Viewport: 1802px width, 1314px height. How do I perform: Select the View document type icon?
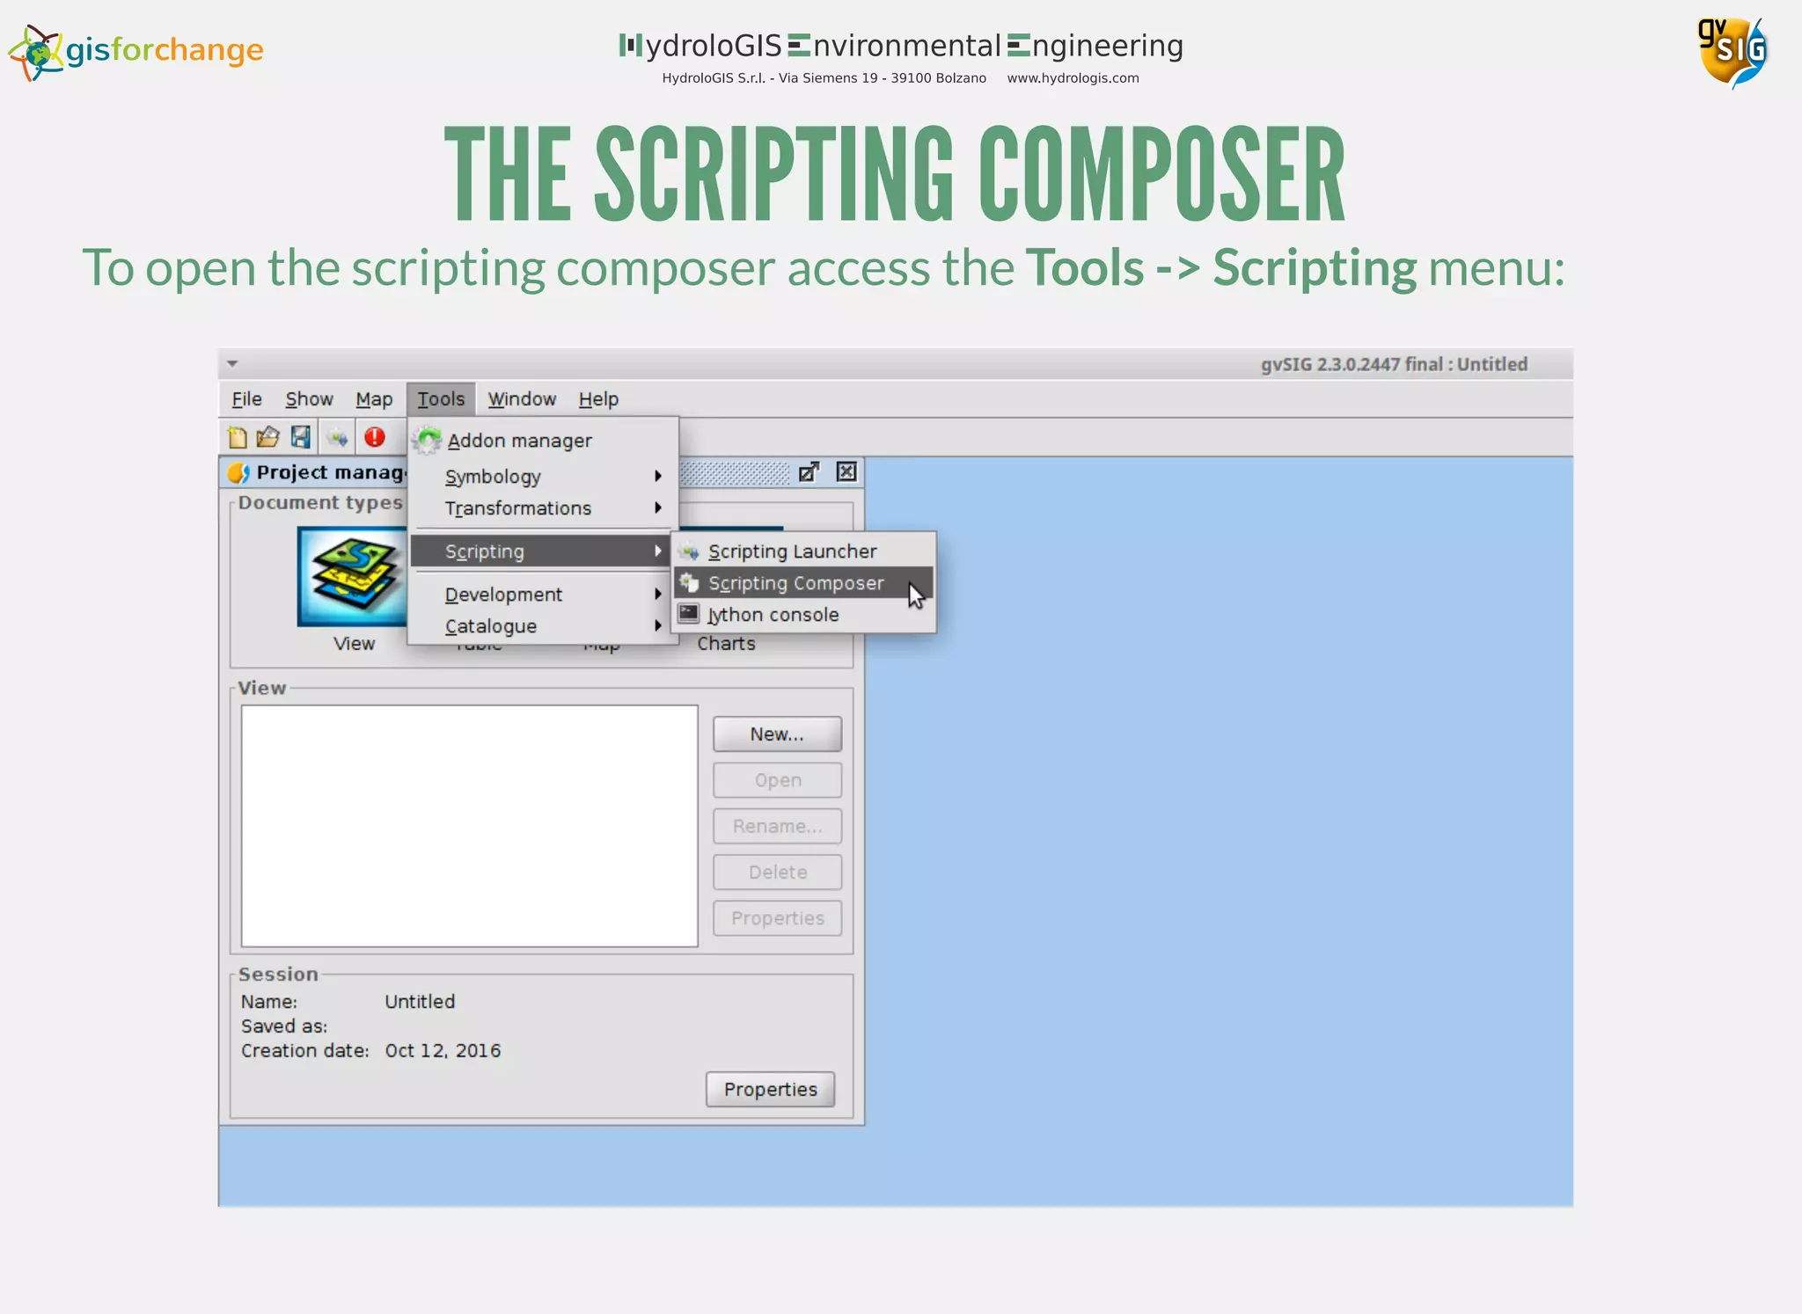click(352, 577)
